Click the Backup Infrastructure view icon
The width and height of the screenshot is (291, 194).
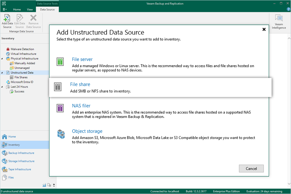coord(5,153)
